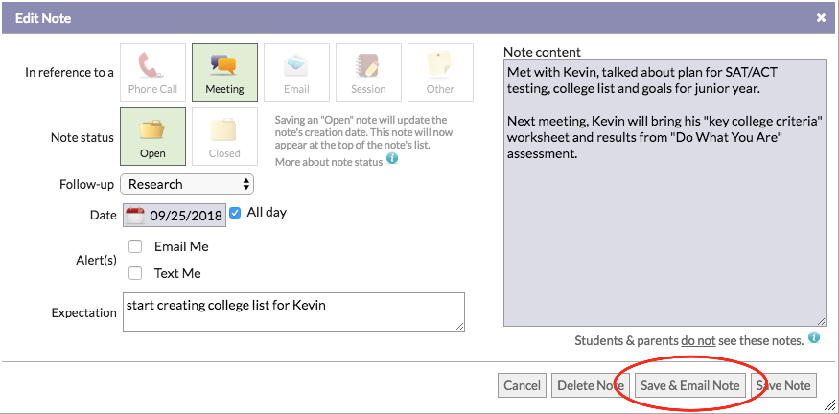Click the Save Note button
The width and height of the screenshot is (839, 414).
tap(784, 385)
